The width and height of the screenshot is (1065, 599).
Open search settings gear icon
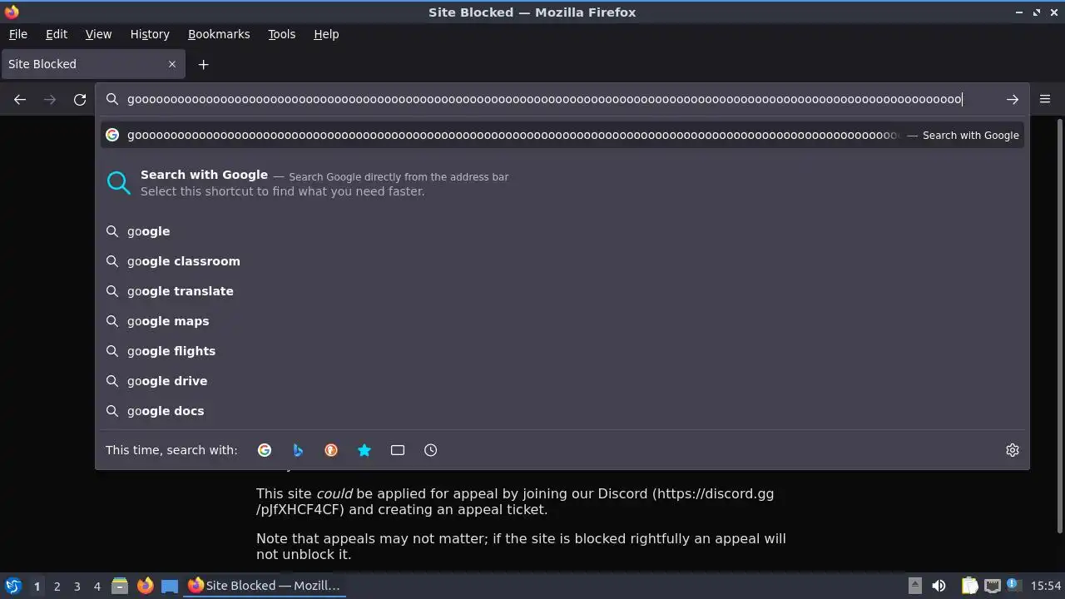click(1013, 450)
